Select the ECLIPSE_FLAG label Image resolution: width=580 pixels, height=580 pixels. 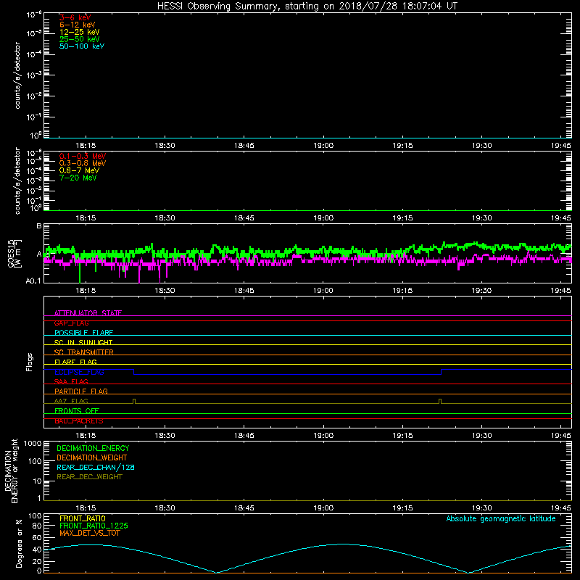(79, 372)
